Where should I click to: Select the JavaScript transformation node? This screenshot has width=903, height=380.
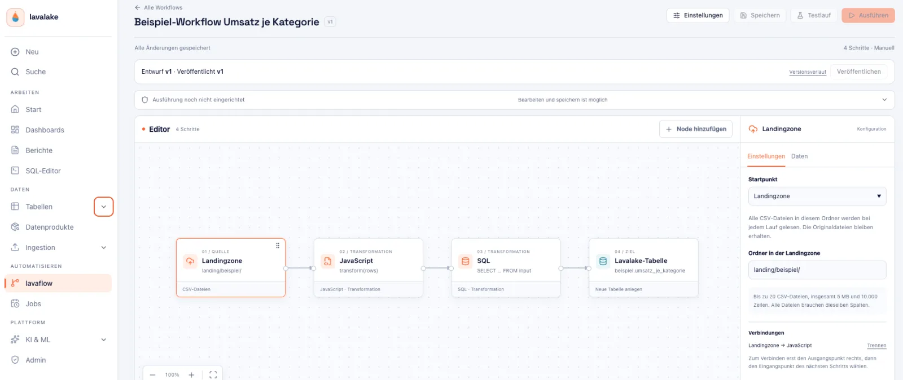368,268
